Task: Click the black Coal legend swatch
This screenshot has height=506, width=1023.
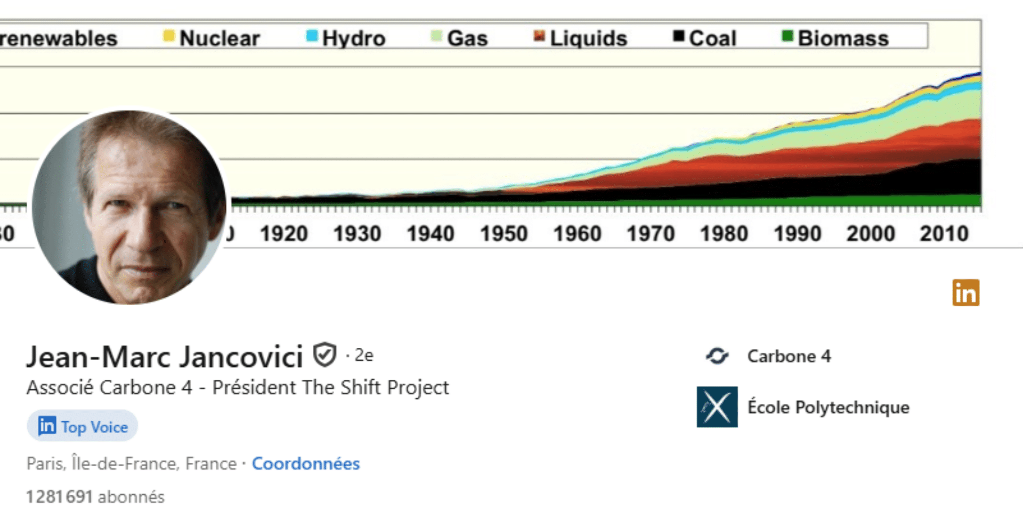Action: [678, 36]
